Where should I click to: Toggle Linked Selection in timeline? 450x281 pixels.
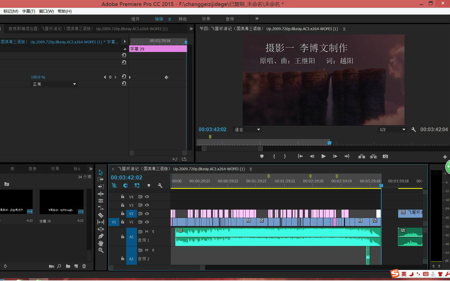[137, 185]
